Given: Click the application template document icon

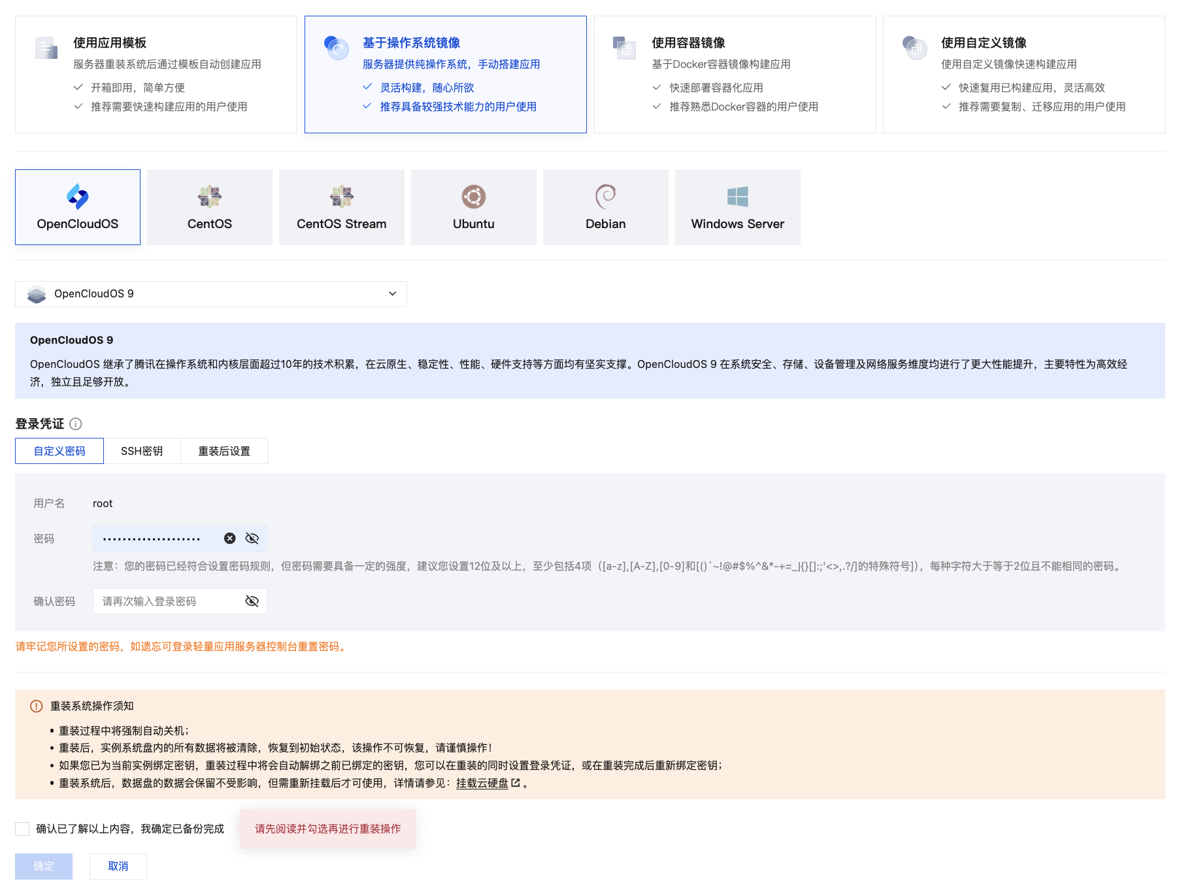Looking at the screenshot, I should click(x=46, y=48).
